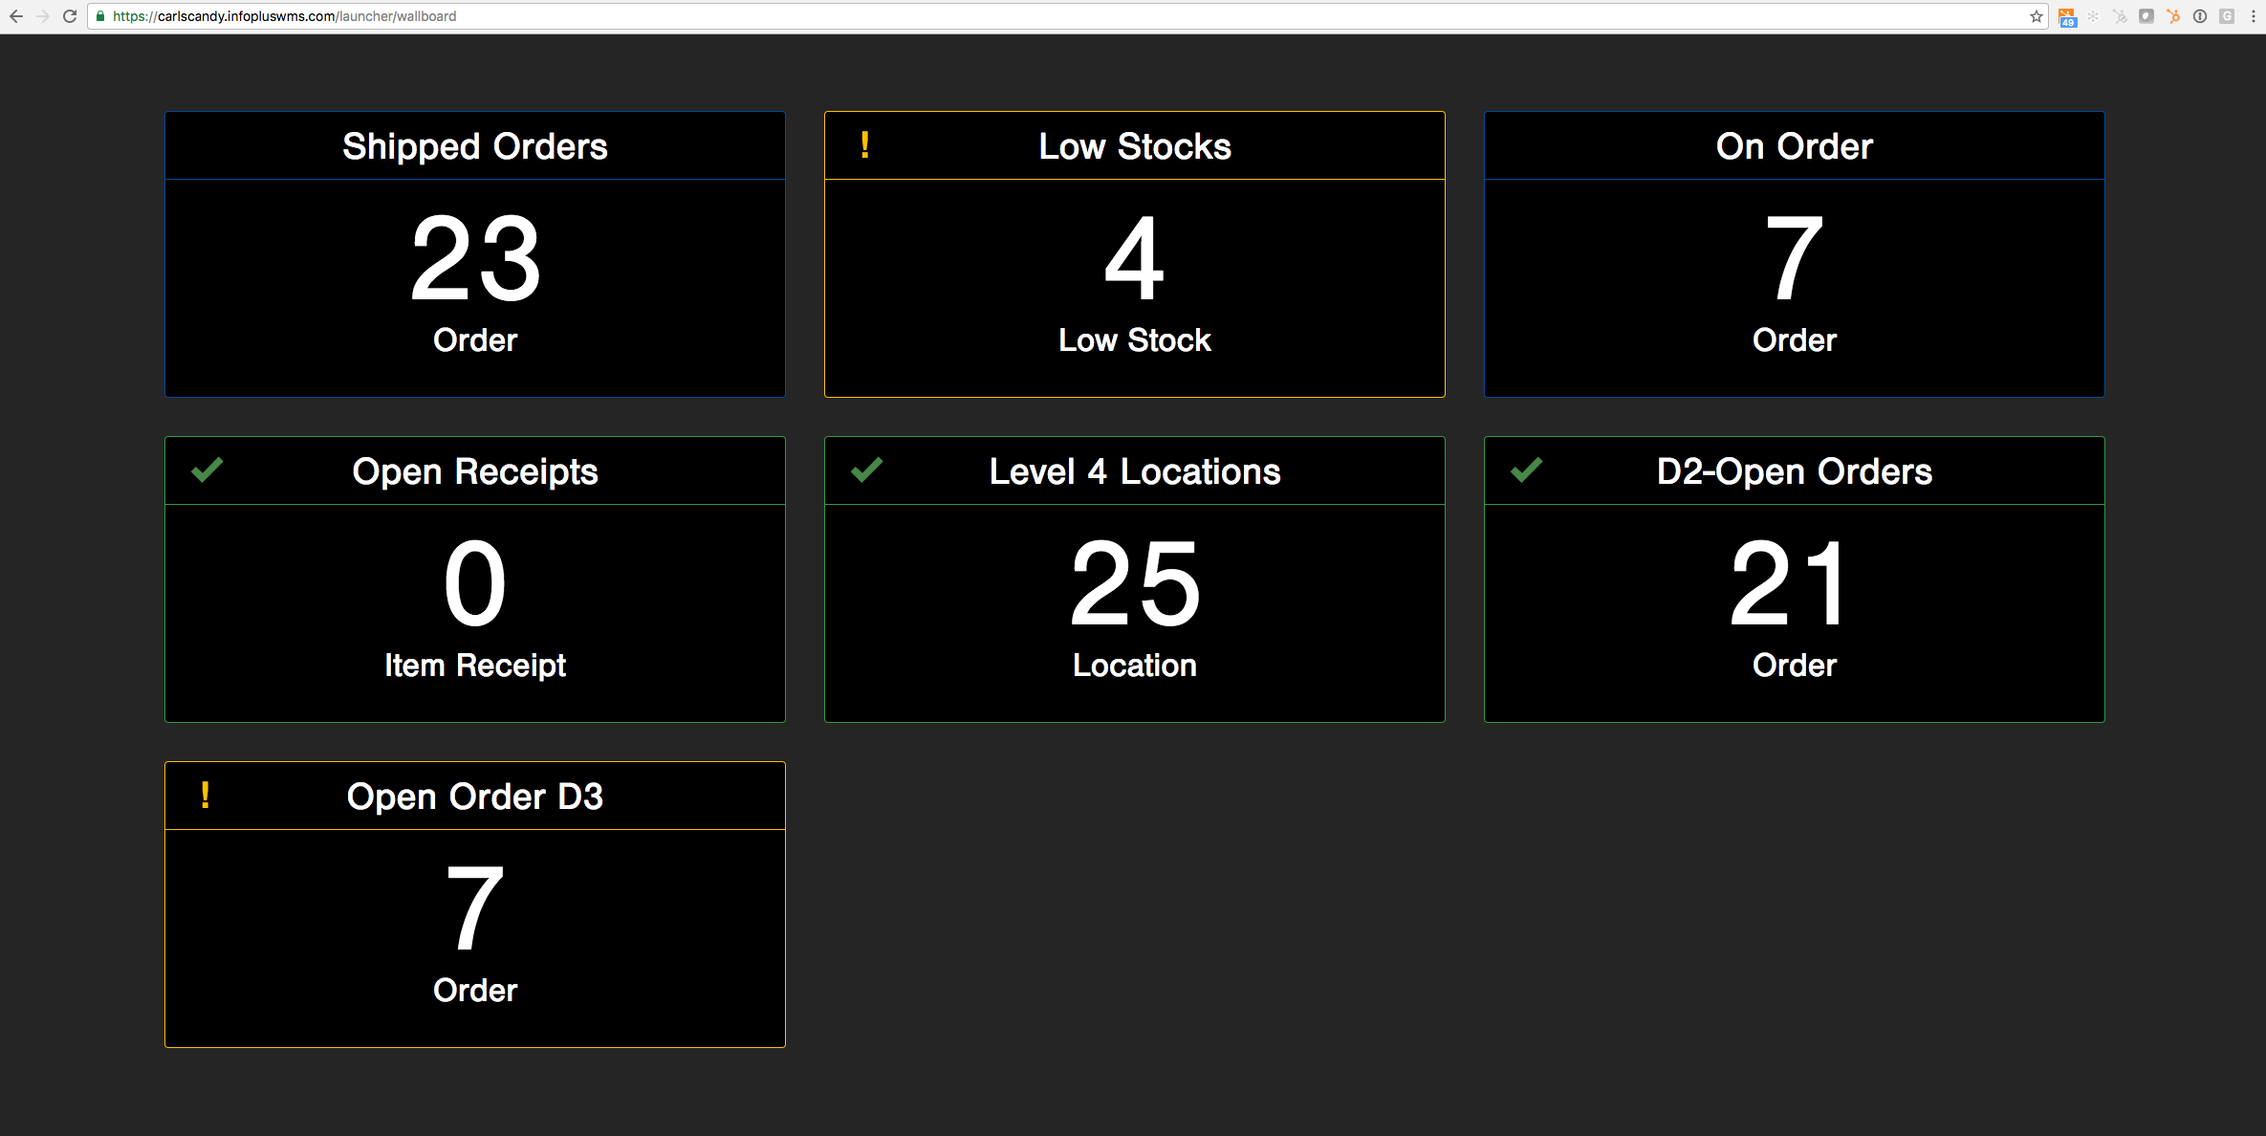
Task: Click the warning icon on Open Order D3
Action: tap(205, 796)
